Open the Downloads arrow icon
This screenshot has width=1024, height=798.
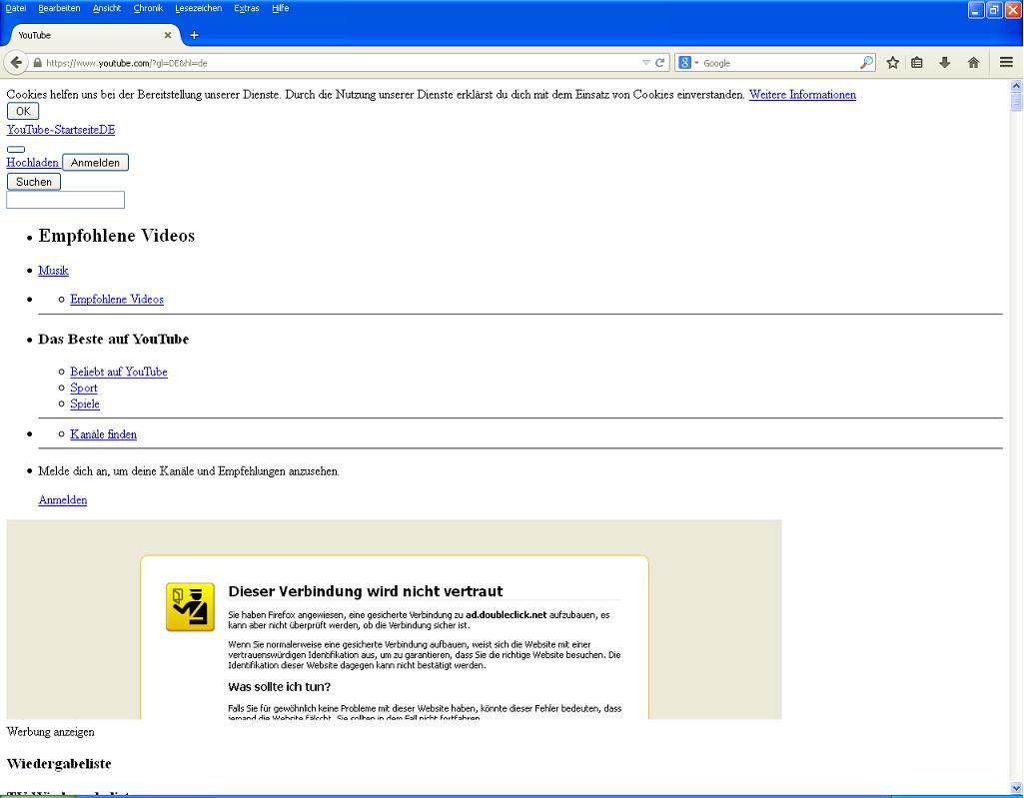click(x=945, y=63)
